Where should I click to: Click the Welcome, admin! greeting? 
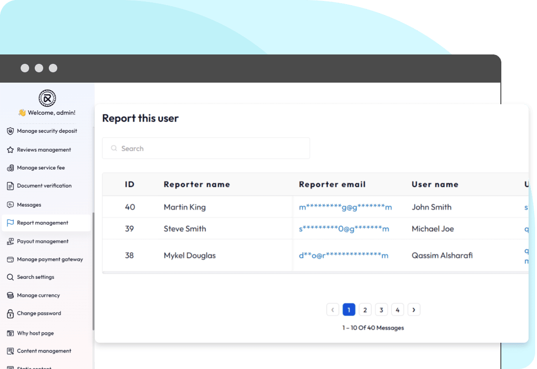[x=47, y=113]
